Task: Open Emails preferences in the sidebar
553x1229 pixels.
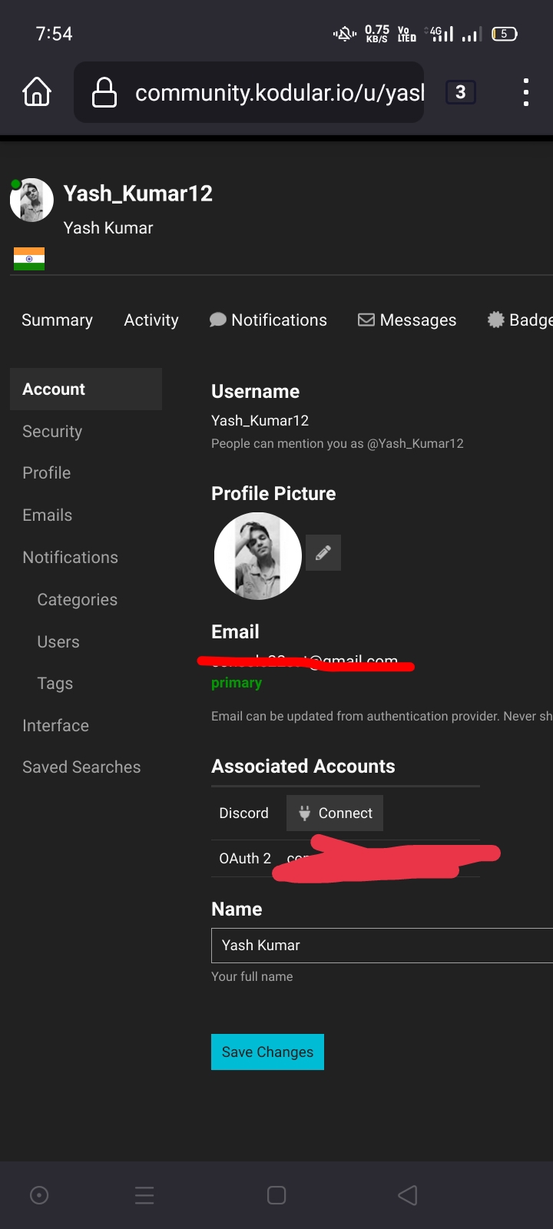Action: click(x=48, y=515)
